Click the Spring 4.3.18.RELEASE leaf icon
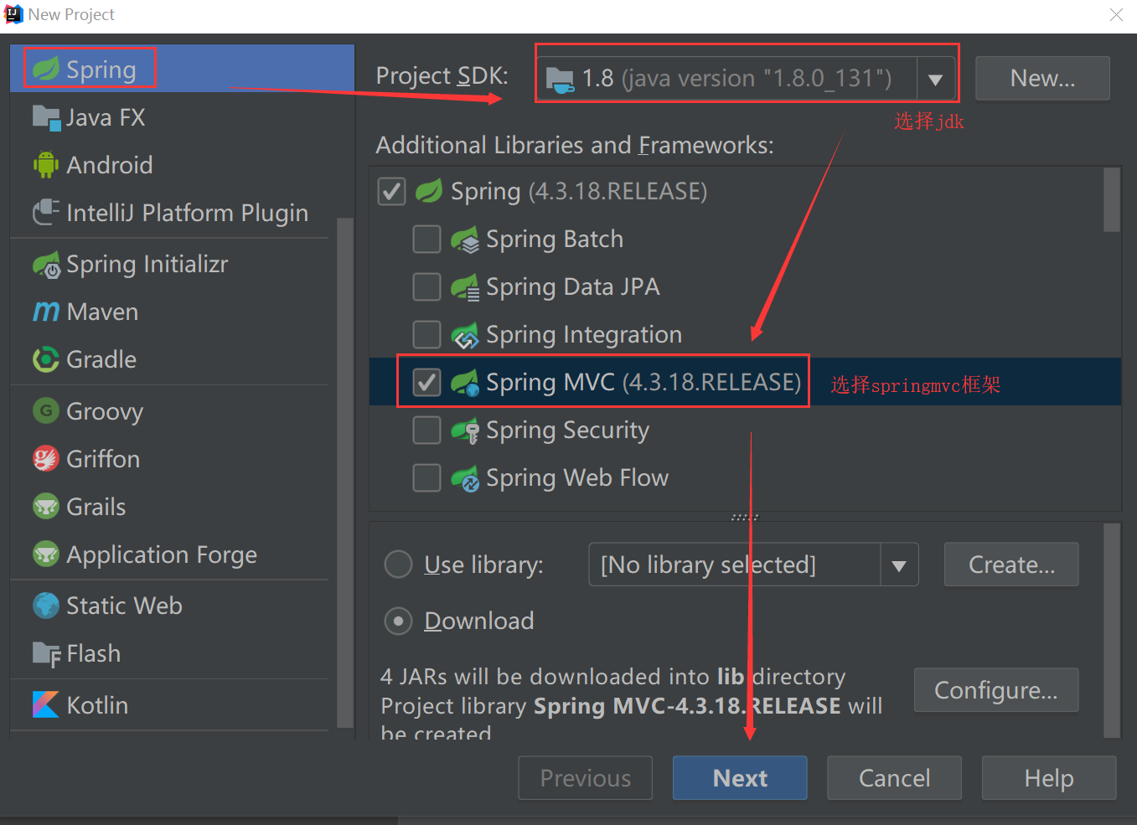Image resolution: width=1137 pixels, height=825 pixels. [x=429, y=191]
